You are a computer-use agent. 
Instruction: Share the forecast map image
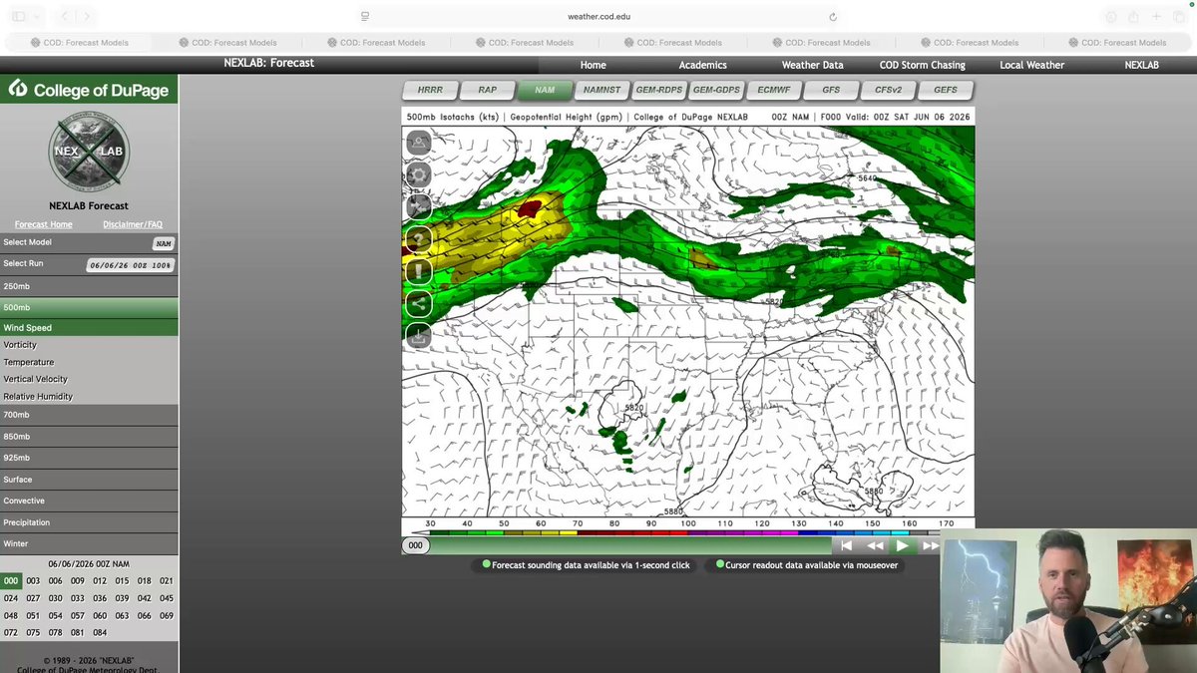tap(418, 304)
